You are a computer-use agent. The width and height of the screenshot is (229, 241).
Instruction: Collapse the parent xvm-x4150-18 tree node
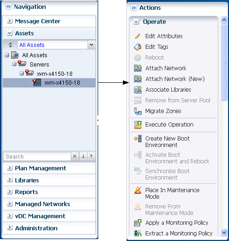point(21,73)
